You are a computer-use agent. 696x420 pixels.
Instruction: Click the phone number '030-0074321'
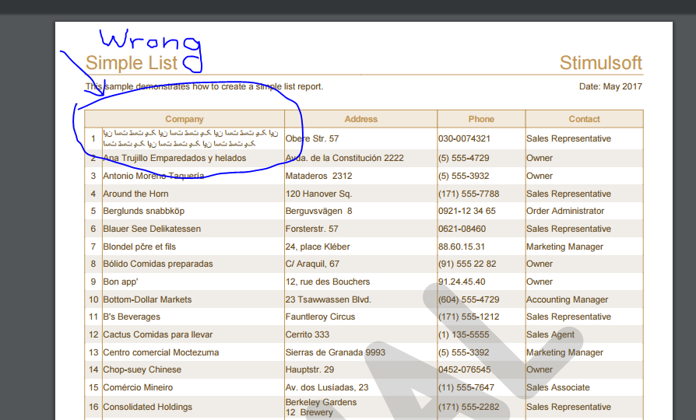464,138
